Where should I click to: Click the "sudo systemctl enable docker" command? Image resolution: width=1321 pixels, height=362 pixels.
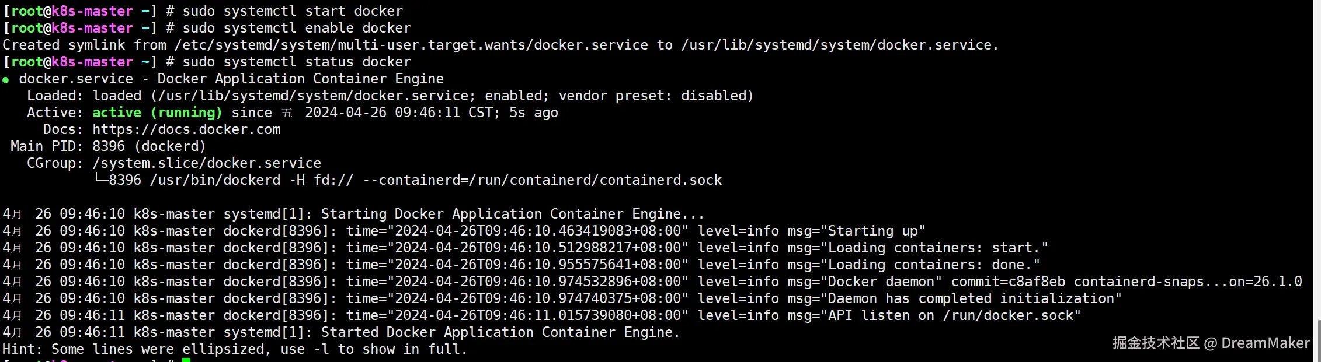click(x=297, y=28)
